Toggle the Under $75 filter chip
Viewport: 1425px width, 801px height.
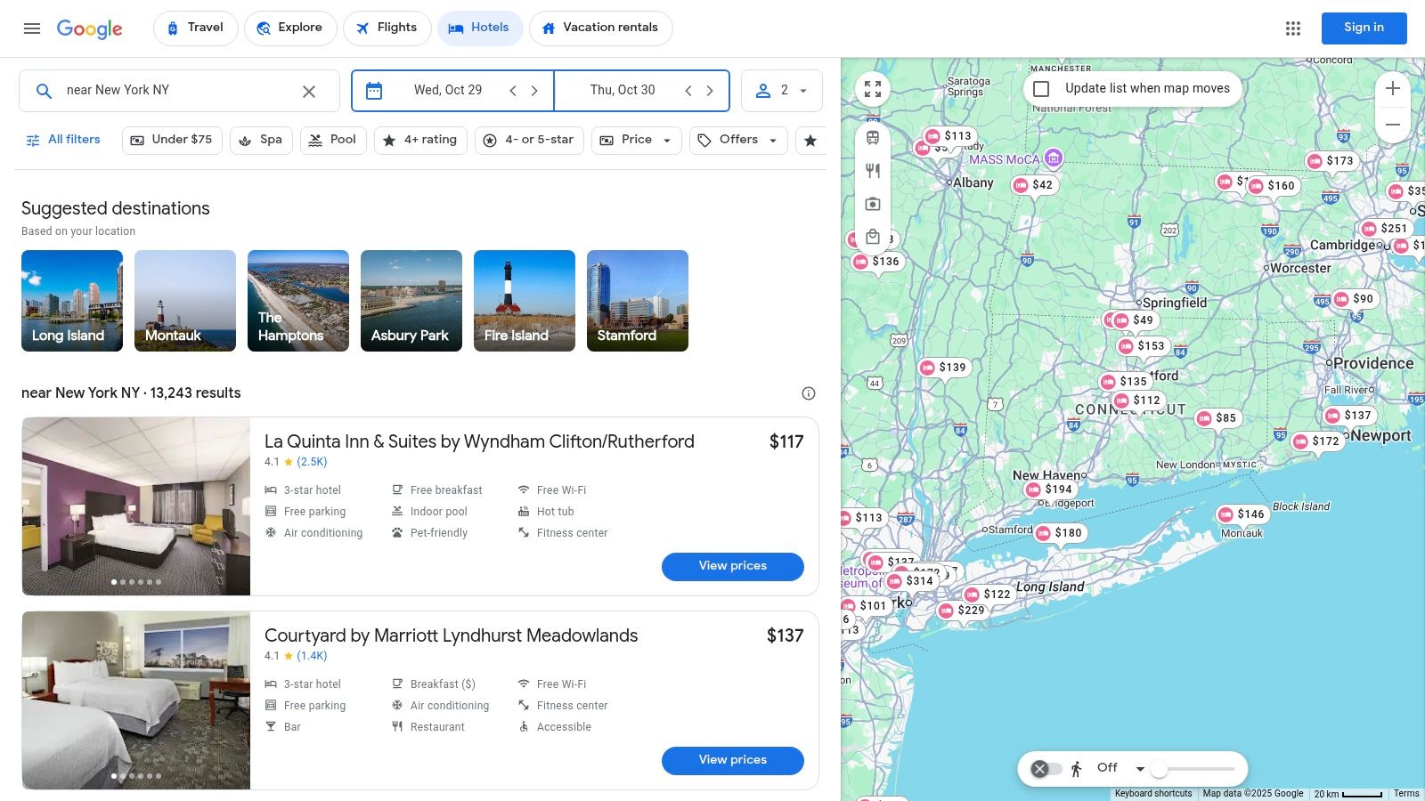click(x=172, y=140)
